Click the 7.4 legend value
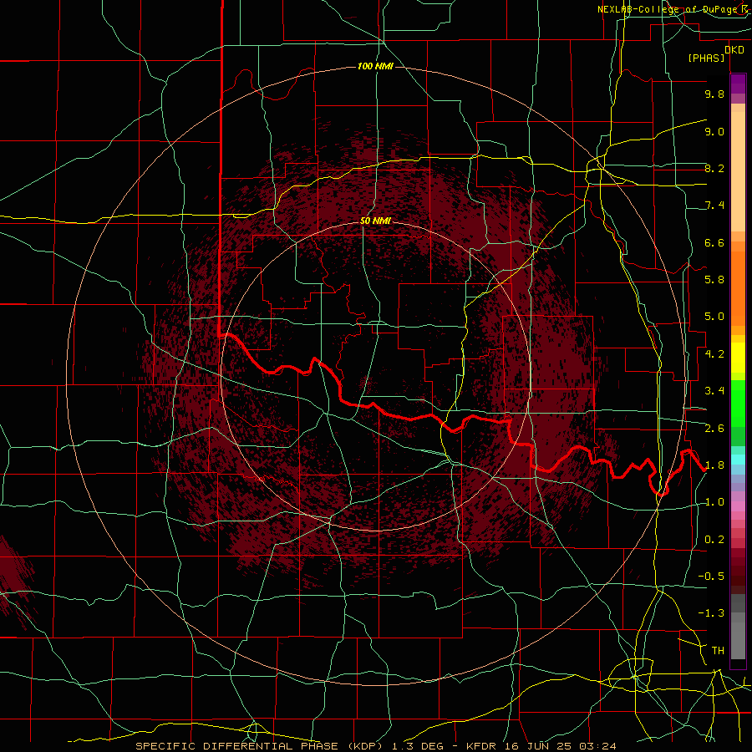Screen dimensions: 752x752 [x=714, y=206]
